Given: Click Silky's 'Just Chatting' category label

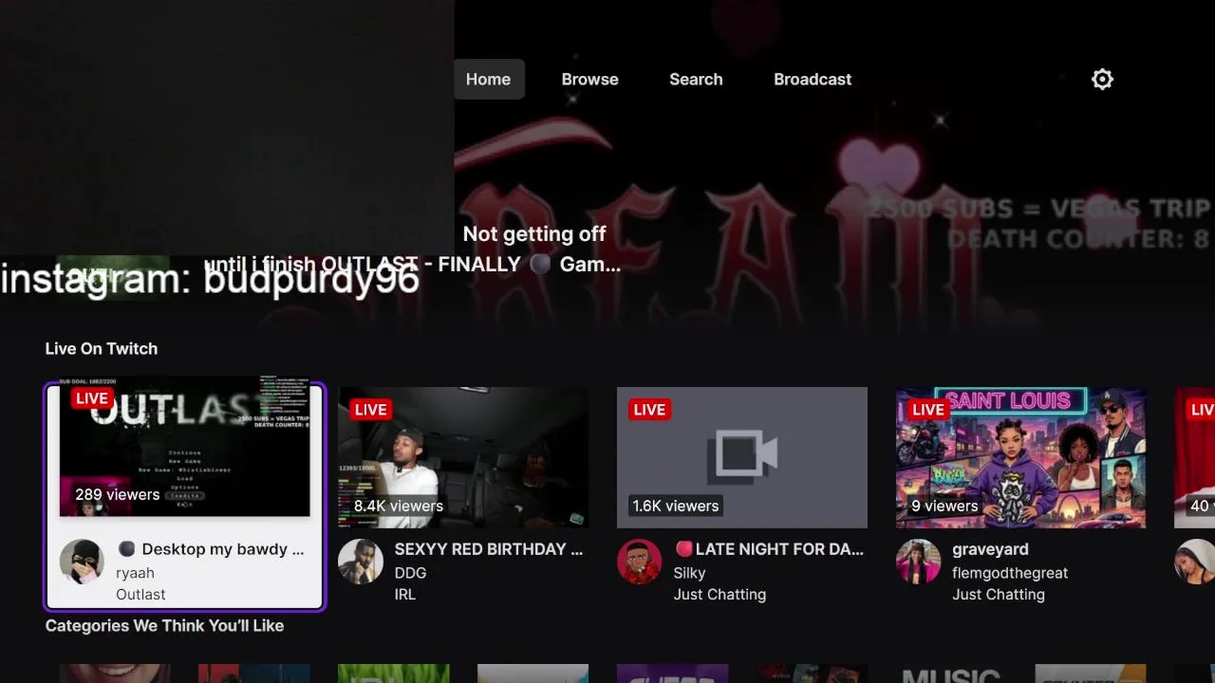Looking at the screenshot, I should (x=720, y=595).
